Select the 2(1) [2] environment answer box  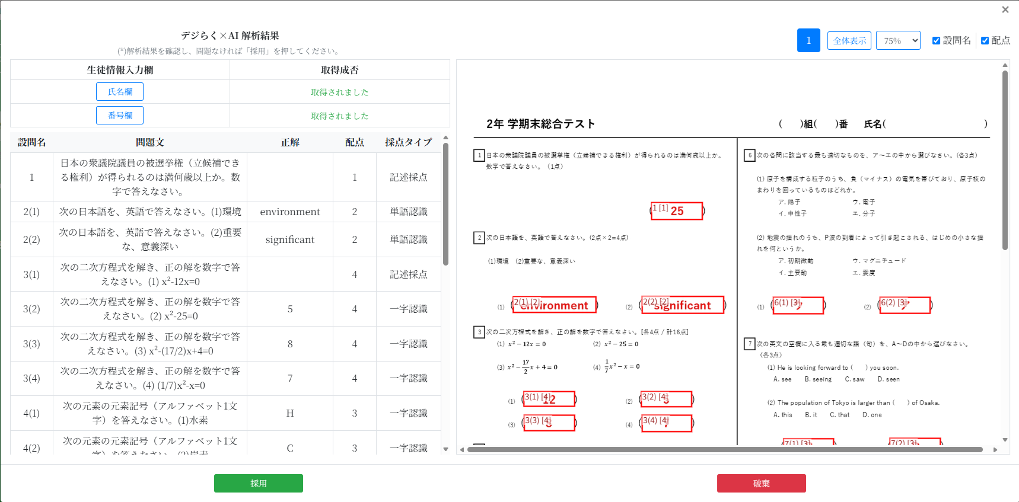[x=555, y=305]
